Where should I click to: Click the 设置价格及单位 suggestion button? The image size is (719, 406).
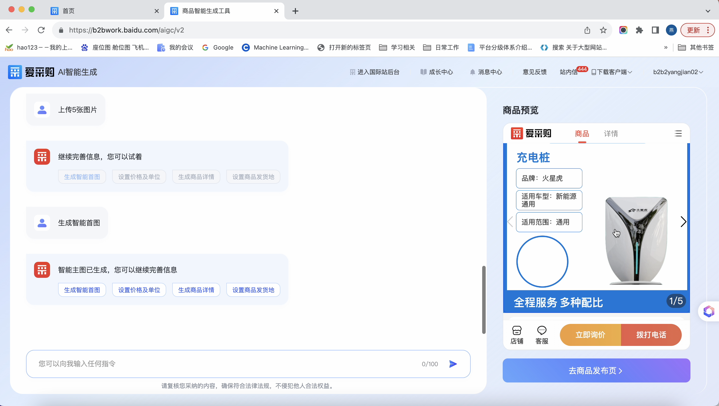pyautogui.click(x=139, y=290)
